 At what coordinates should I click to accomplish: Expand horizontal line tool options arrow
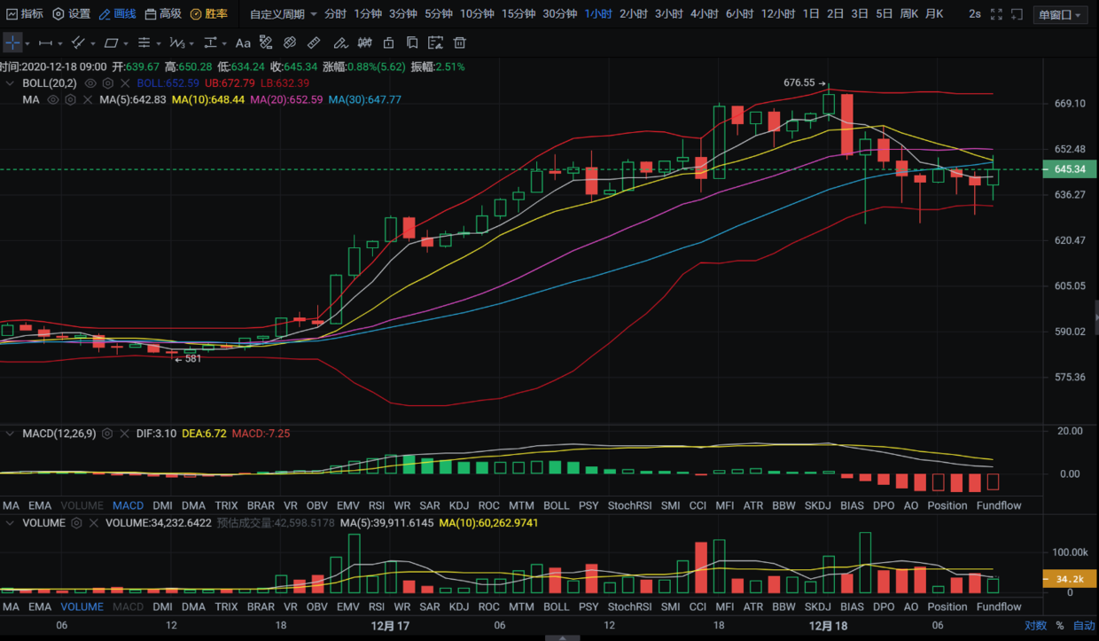coord(61,43)
